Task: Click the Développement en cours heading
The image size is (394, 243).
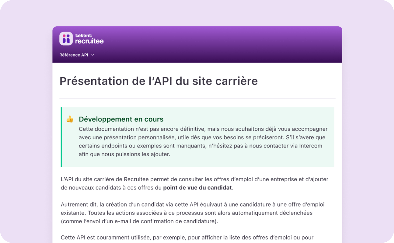Action: (x=121, y=119)
